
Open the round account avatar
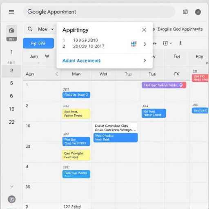(x=198, y=12)
